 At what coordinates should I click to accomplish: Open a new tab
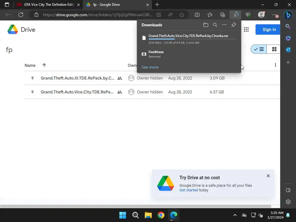157,5
